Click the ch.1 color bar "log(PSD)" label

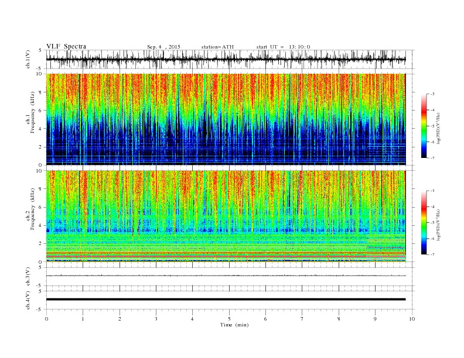pos(439,129)
